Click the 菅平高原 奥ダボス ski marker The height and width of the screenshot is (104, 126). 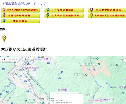tap(99, 64)
